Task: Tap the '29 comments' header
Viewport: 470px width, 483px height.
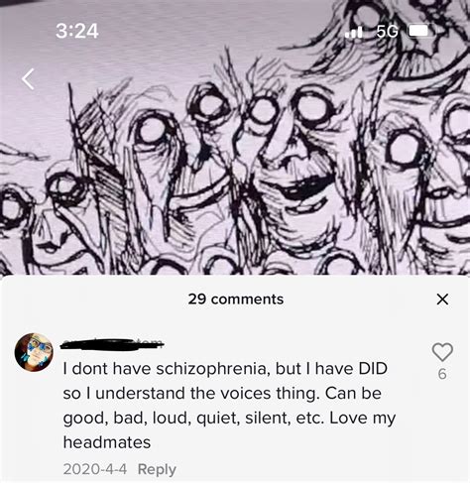Action: [x=236, y=300]
